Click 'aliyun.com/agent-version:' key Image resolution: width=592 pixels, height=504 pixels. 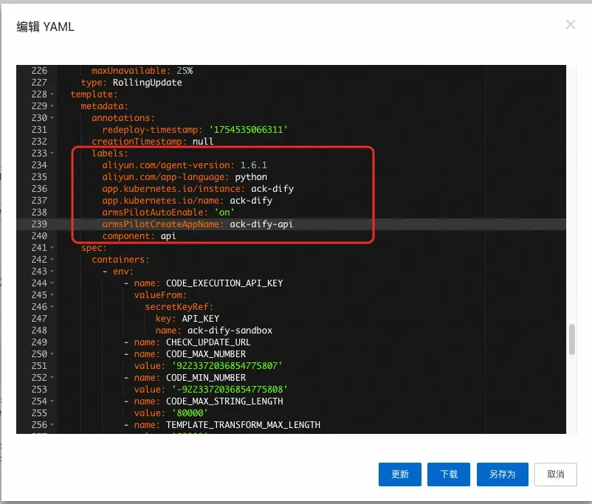click(168, 165)
